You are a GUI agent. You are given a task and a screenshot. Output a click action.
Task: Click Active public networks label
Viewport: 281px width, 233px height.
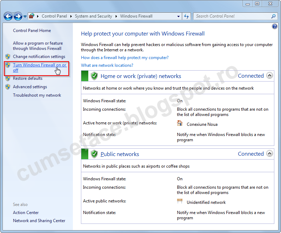[x=104, y=201]
